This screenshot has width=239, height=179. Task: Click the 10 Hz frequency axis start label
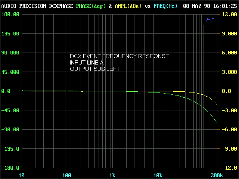(x=22, y=175)
